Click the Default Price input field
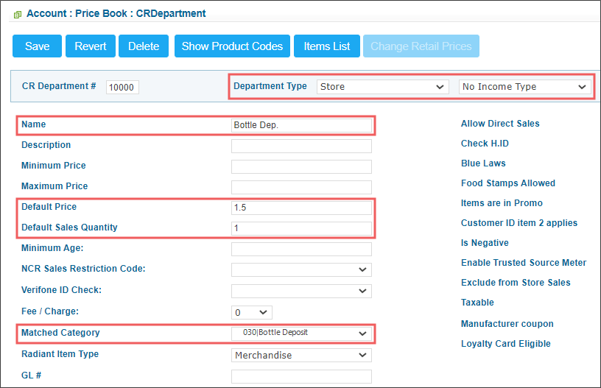This screenshot has height=388, width=601. click(302, 208)
